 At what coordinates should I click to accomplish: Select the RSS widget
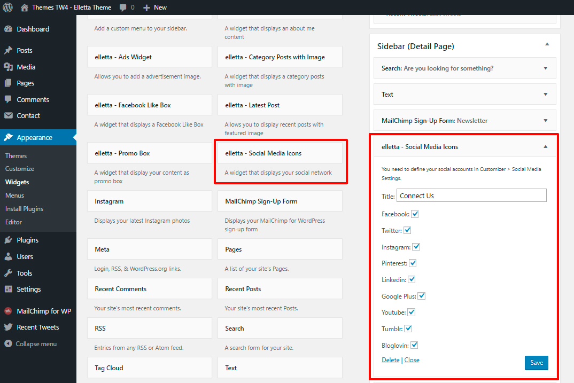pos(149,328)
